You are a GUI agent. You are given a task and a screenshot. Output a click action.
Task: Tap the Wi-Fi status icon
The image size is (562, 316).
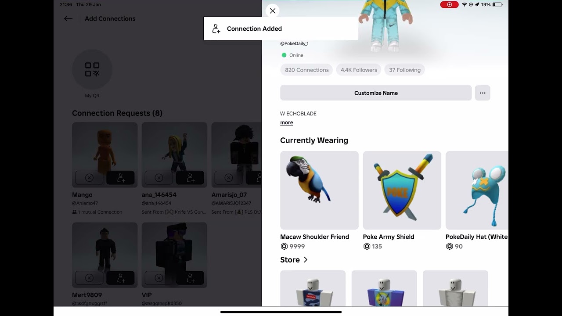pyautogui.click(x=464, y=4)
